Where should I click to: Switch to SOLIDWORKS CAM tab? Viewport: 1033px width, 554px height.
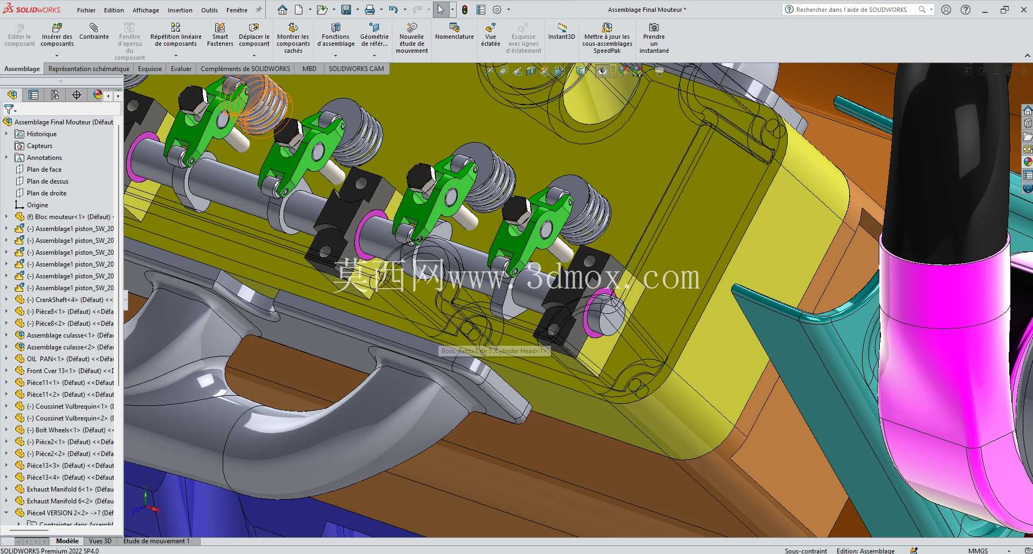click(356, 69)
